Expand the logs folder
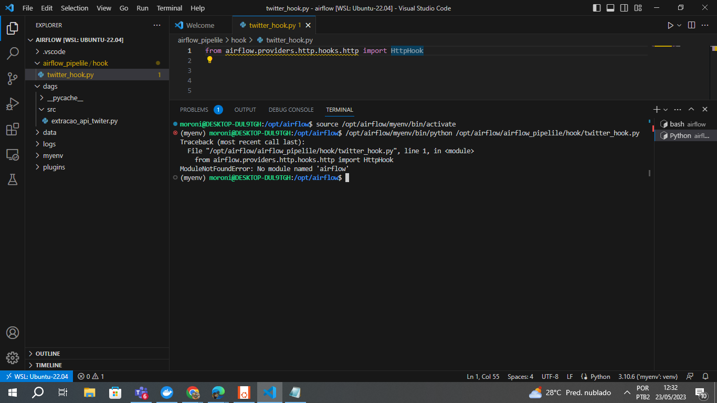Viewport: 717px width, 403px height. click(97, 144)
